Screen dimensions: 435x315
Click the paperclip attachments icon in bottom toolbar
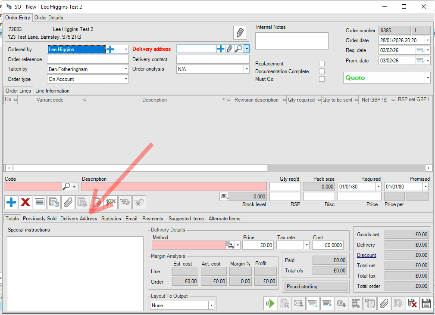[x=384, y=303]
